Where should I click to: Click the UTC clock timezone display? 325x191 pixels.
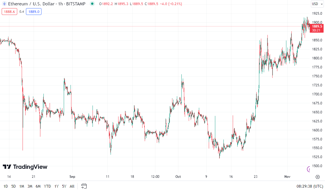pyautogui.click(x=310, y=186)
